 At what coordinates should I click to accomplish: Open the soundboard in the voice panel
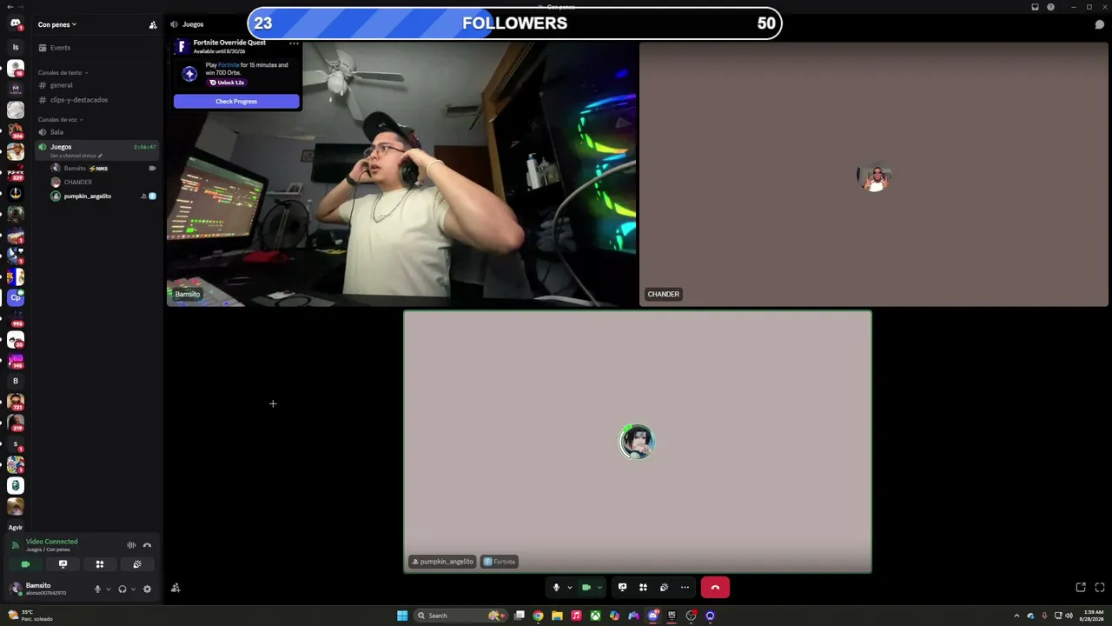click(x=137, y=564)
